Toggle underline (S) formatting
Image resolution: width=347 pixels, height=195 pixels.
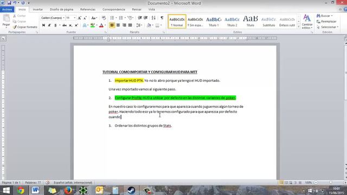[x=55, y=25]
